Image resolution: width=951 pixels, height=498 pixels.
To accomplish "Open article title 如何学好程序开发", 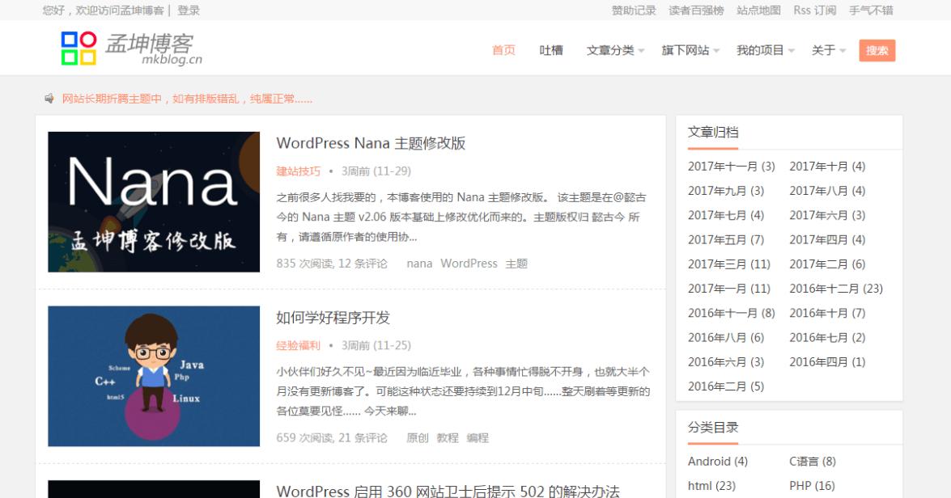I will 333,318.
